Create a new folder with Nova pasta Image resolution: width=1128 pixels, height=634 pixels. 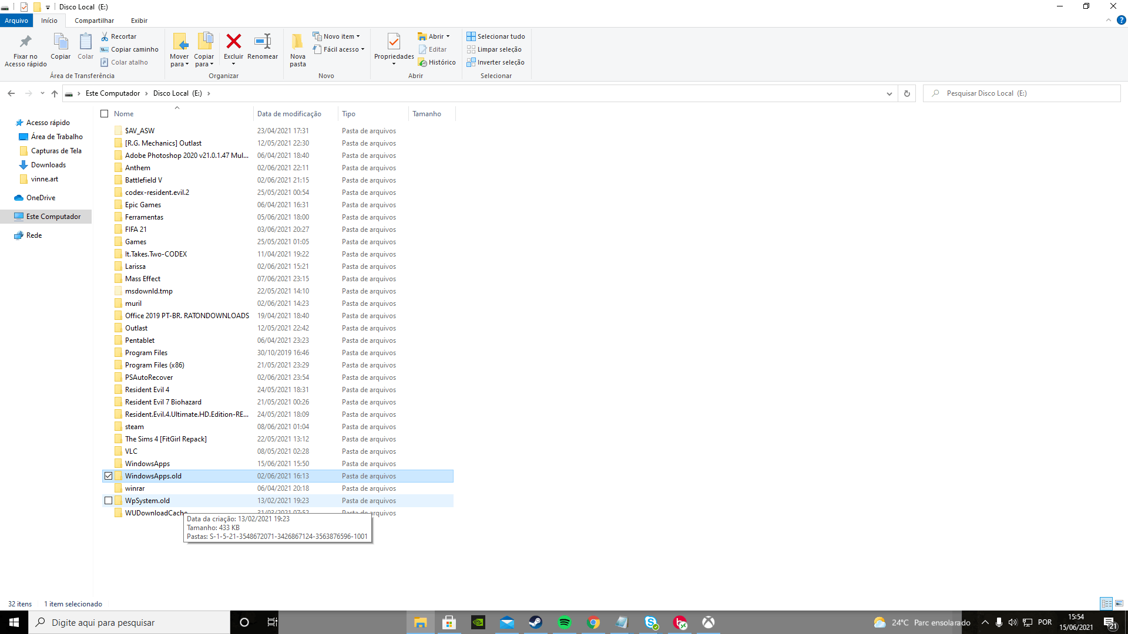pyautogui.click(x=298, y=50)
